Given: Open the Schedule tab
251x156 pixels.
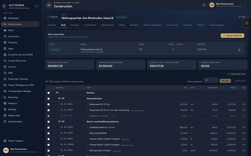Looking at the screenshot, I should (134, 25).
